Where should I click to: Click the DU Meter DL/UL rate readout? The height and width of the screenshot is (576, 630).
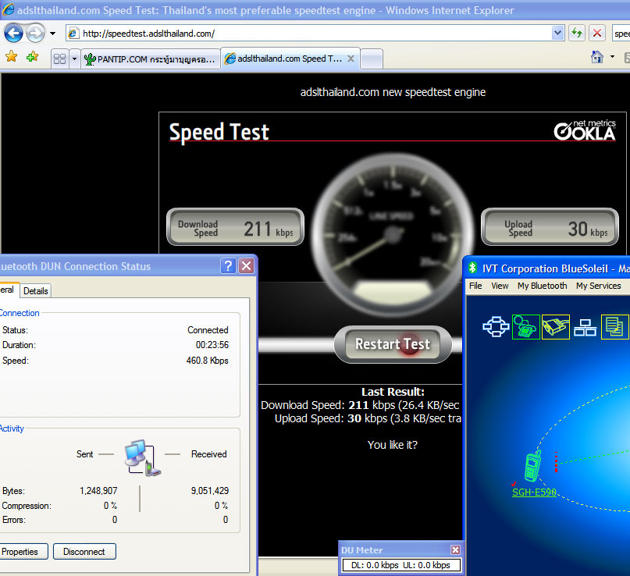pyautogui.click(x=400, y=565)
